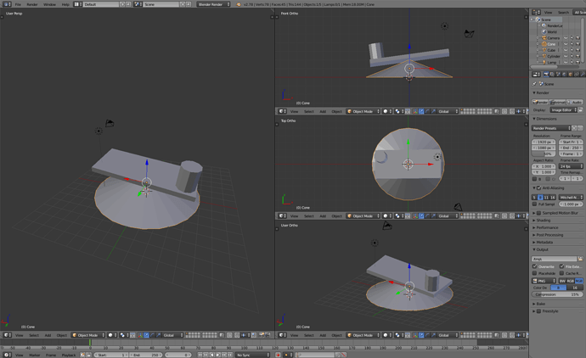Image resolution: width=586 pixels, height=358 pixels.
Task: Adjust the resolution percentage 50% slider
Action: click(x=544, y=154)
